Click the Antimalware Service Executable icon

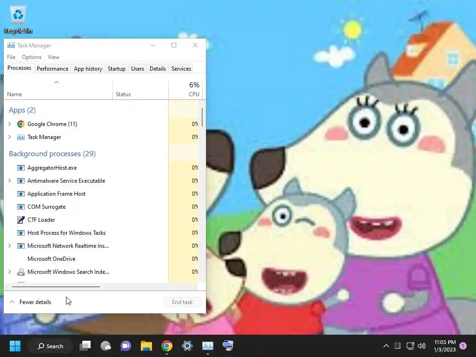[20, 181]
